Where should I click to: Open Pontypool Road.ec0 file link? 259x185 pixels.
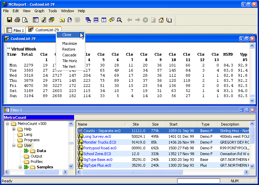100,148
